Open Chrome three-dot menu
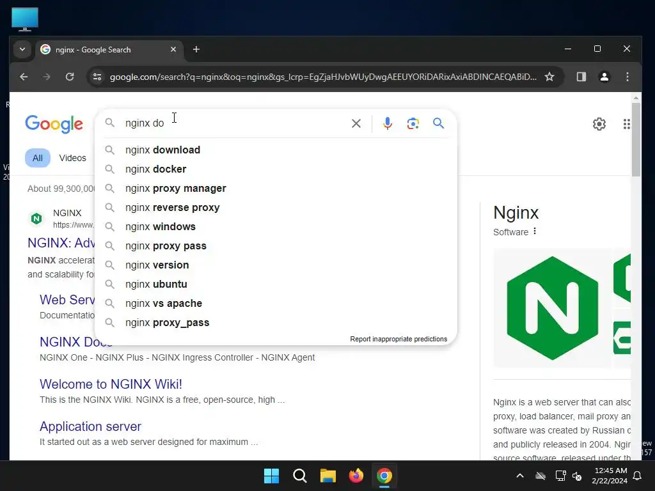Viewport: 655px width, 491px height. pos(627,77)
